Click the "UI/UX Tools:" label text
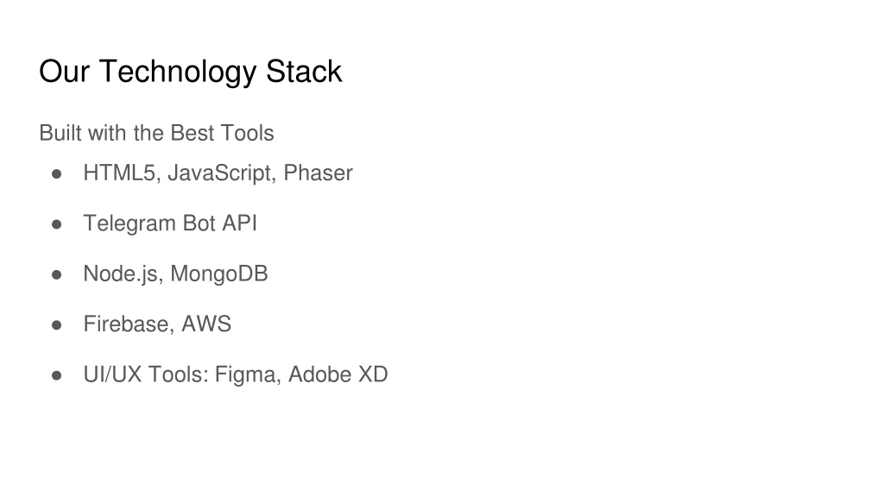 [x=146, y=374]
